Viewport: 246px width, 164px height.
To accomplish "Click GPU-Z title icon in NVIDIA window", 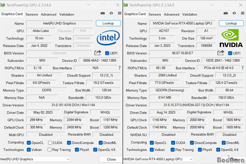I will point(126,5).
